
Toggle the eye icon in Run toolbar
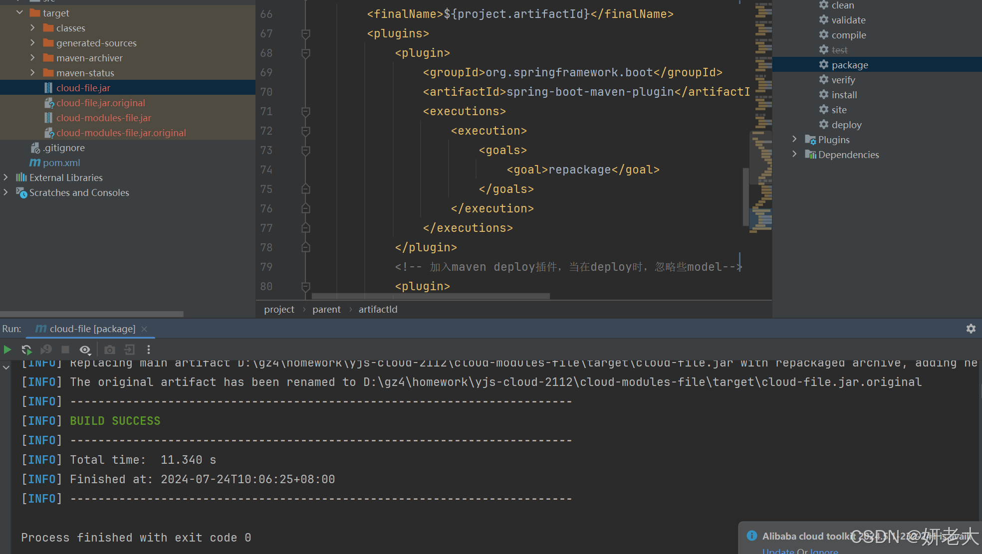coord(85,350)
